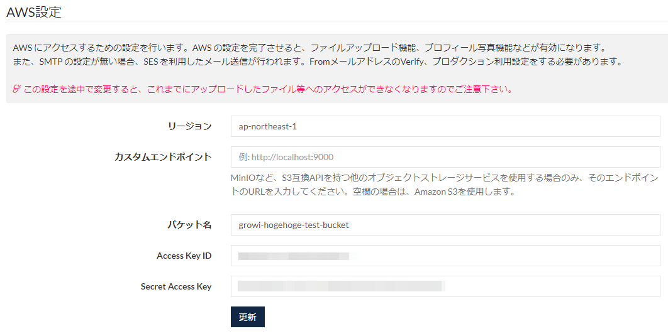The height and width of the screenshot is (336, 668).
Task: Focus the バケット名 field
Action: point(445,225)
